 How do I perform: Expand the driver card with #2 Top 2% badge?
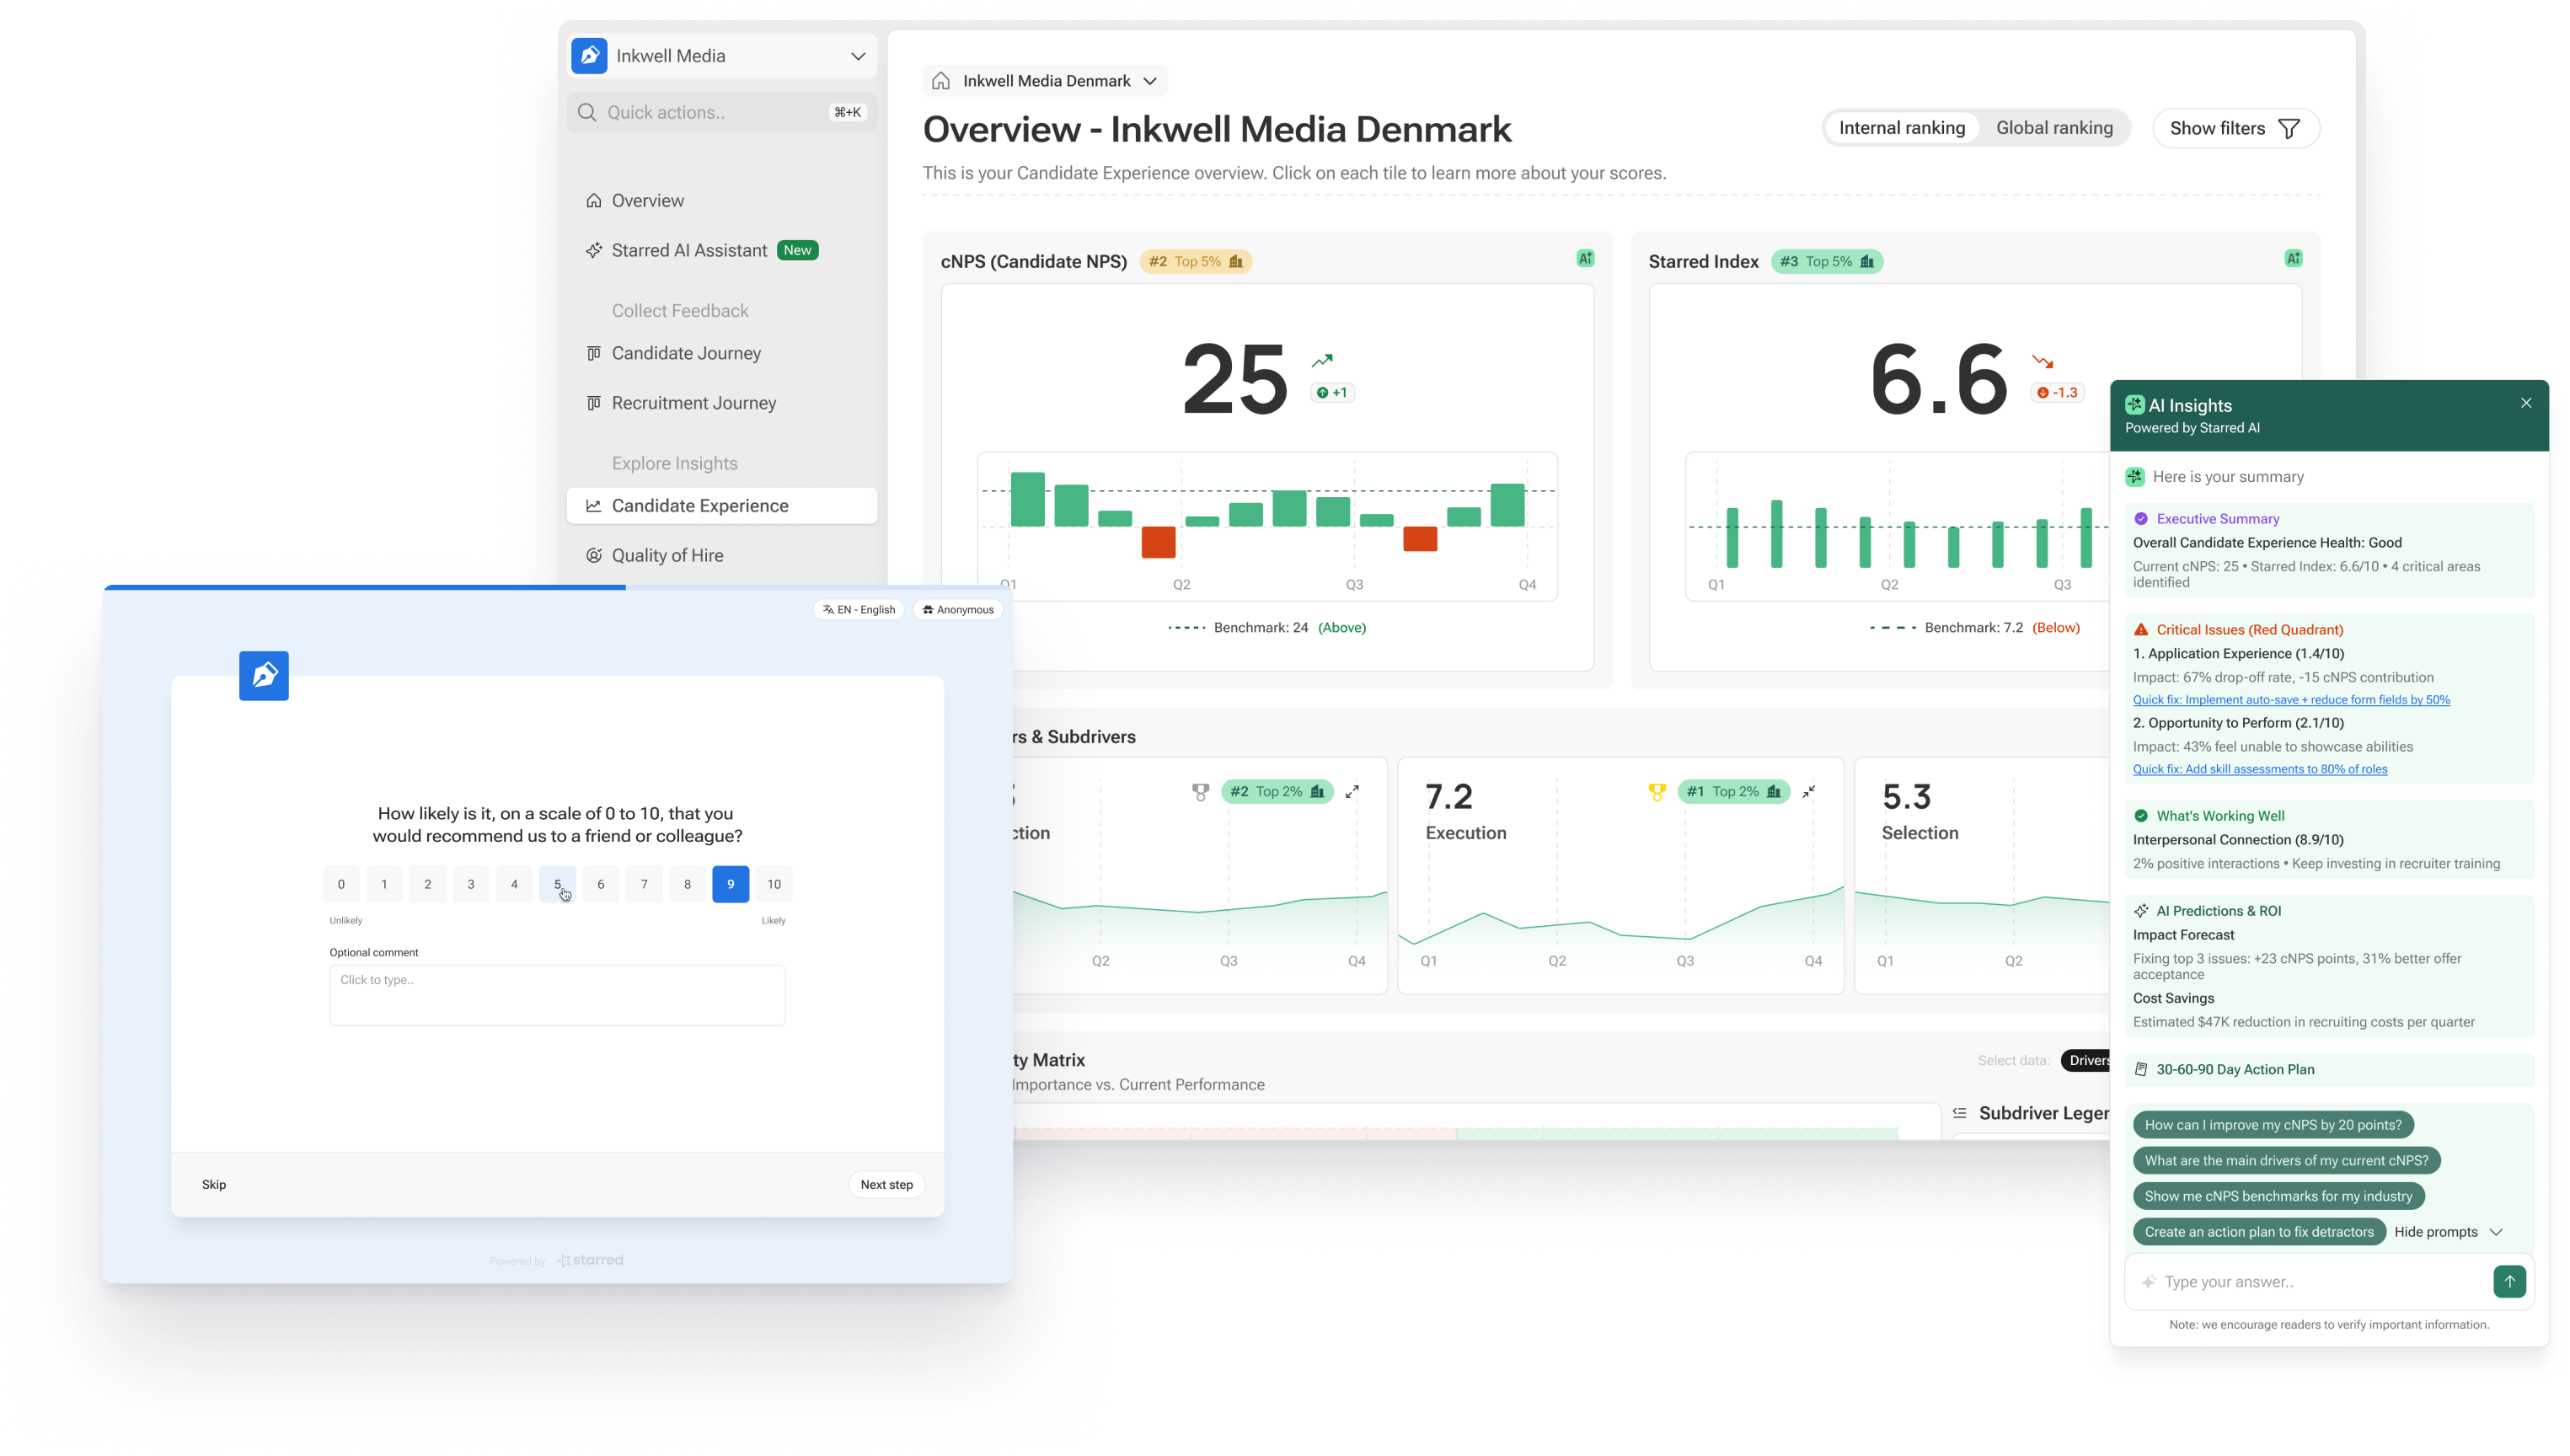tap(1352, 792)
